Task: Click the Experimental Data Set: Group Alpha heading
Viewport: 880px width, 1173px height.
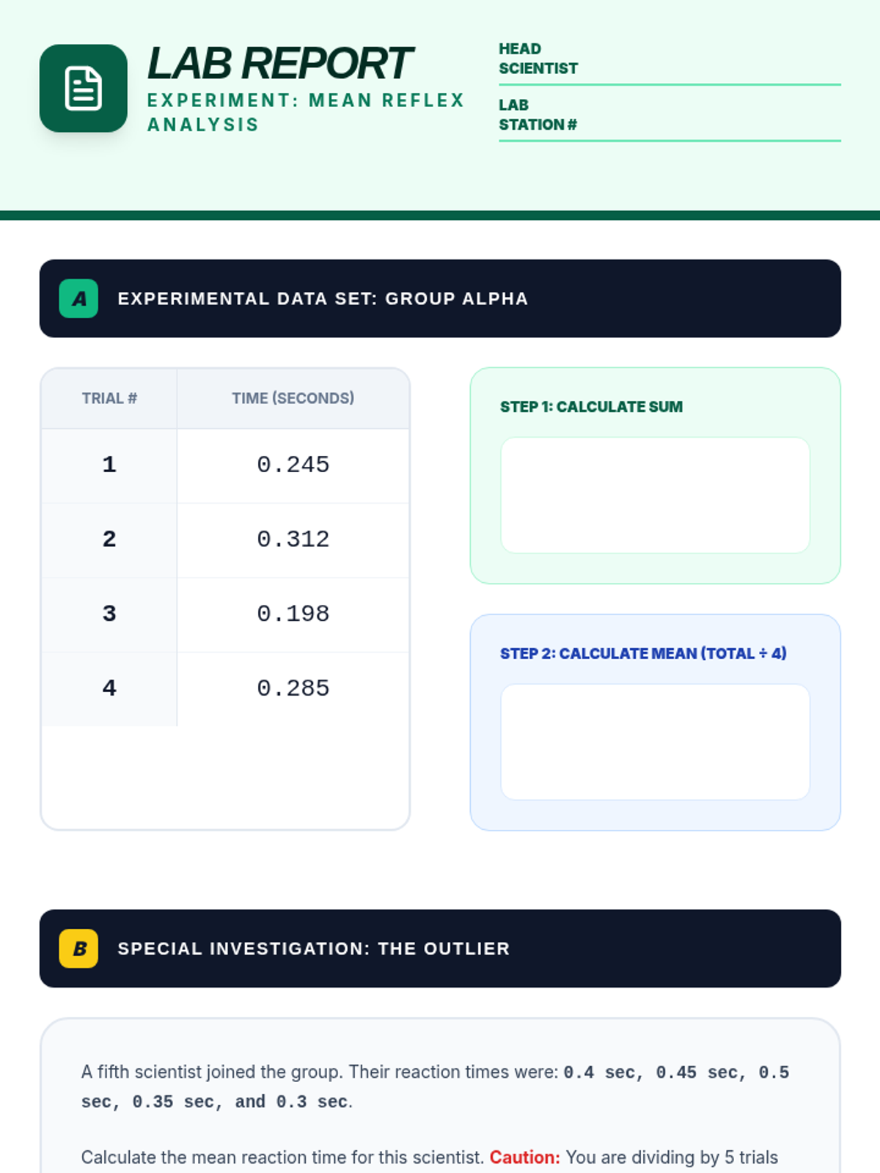Action: 323,299
